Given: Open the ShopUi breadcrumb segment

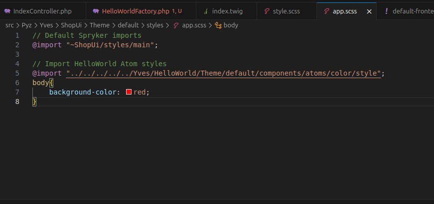Looking at the screenshot, I should [x=71, y=25].
